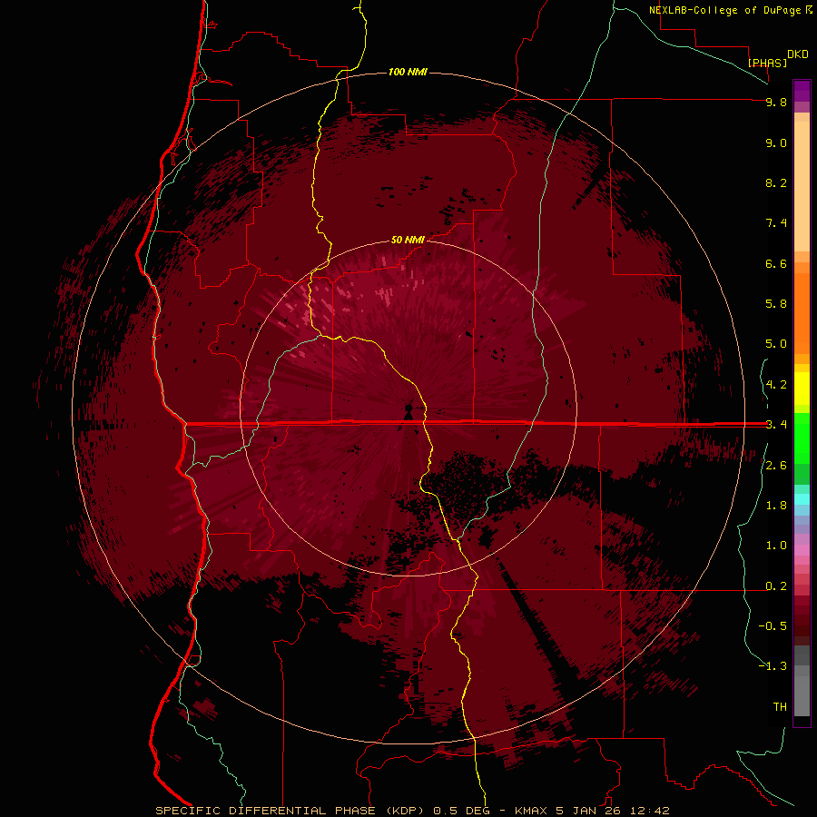Click the -1.3 scale value
817x817 pixels.
(x=773, y=666)
